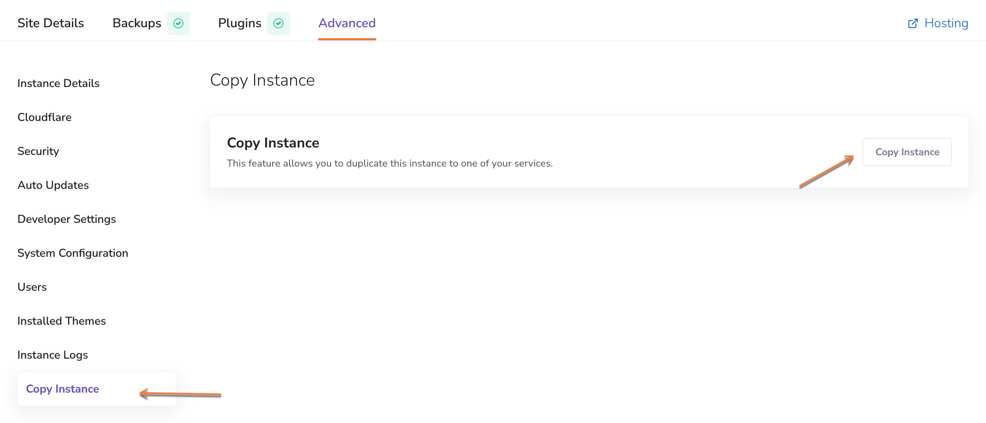Screen dimensions: 986x423
Task: Switch to the Backups tab
Action: point(137,23)
